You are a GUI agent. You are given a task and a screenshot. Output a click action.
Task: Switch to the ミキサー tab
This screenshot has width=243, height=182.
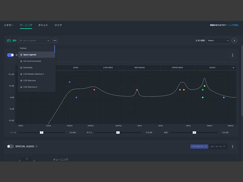[x=9, y=25]
